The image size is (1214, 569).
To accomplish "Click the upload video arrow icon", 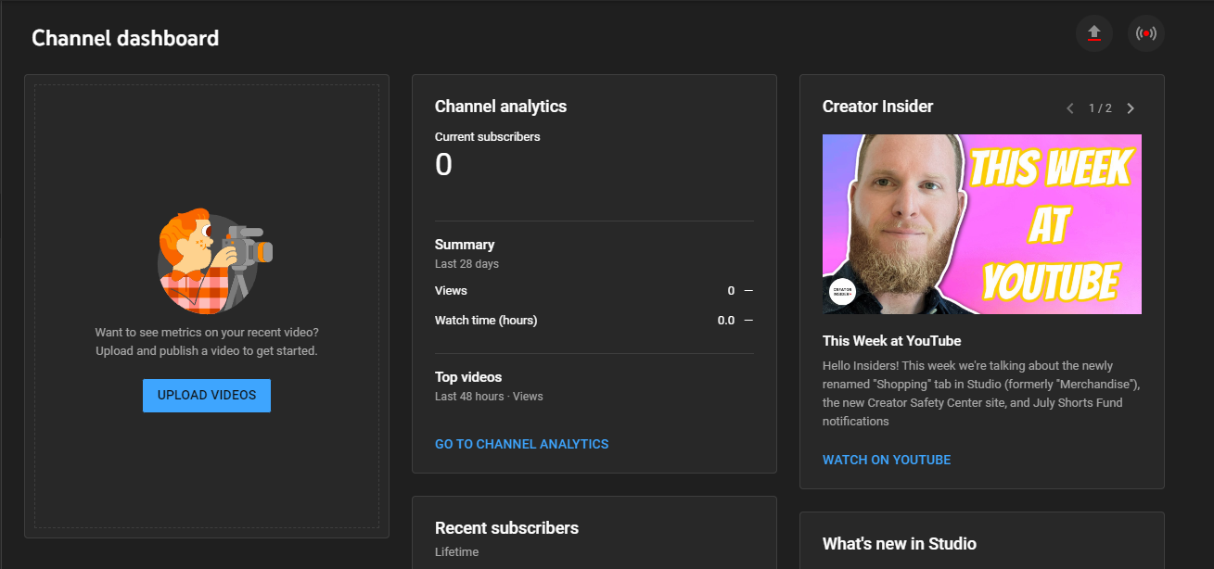I will [x=1093, y=33].
